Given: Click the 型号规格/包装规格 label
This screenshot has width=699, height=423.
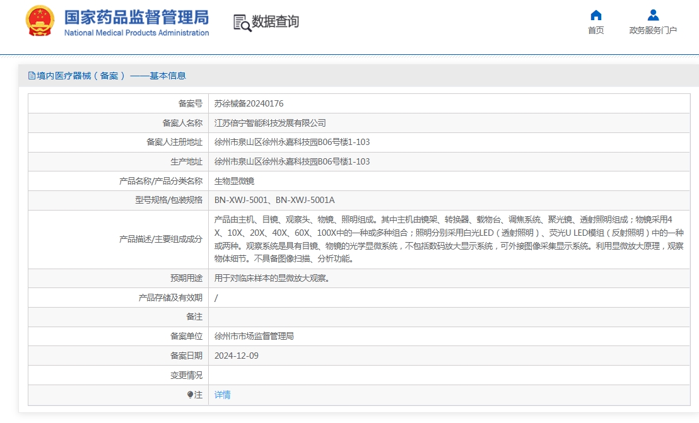Looking at the screenshot, I should [x=169, y=200].
